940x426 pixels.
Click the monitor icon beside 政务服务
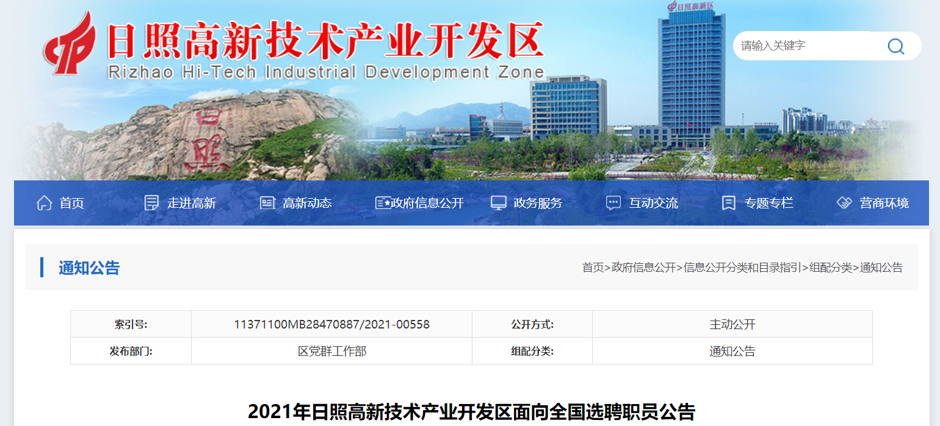(x=499, y=203)
